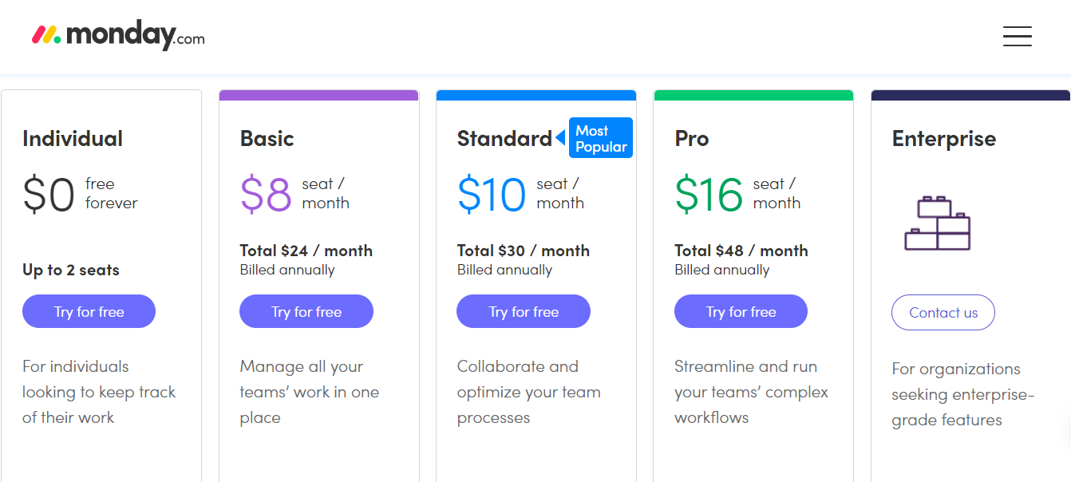
Task: Start free trial of Basic plan
Action: [x=306, y=311]
